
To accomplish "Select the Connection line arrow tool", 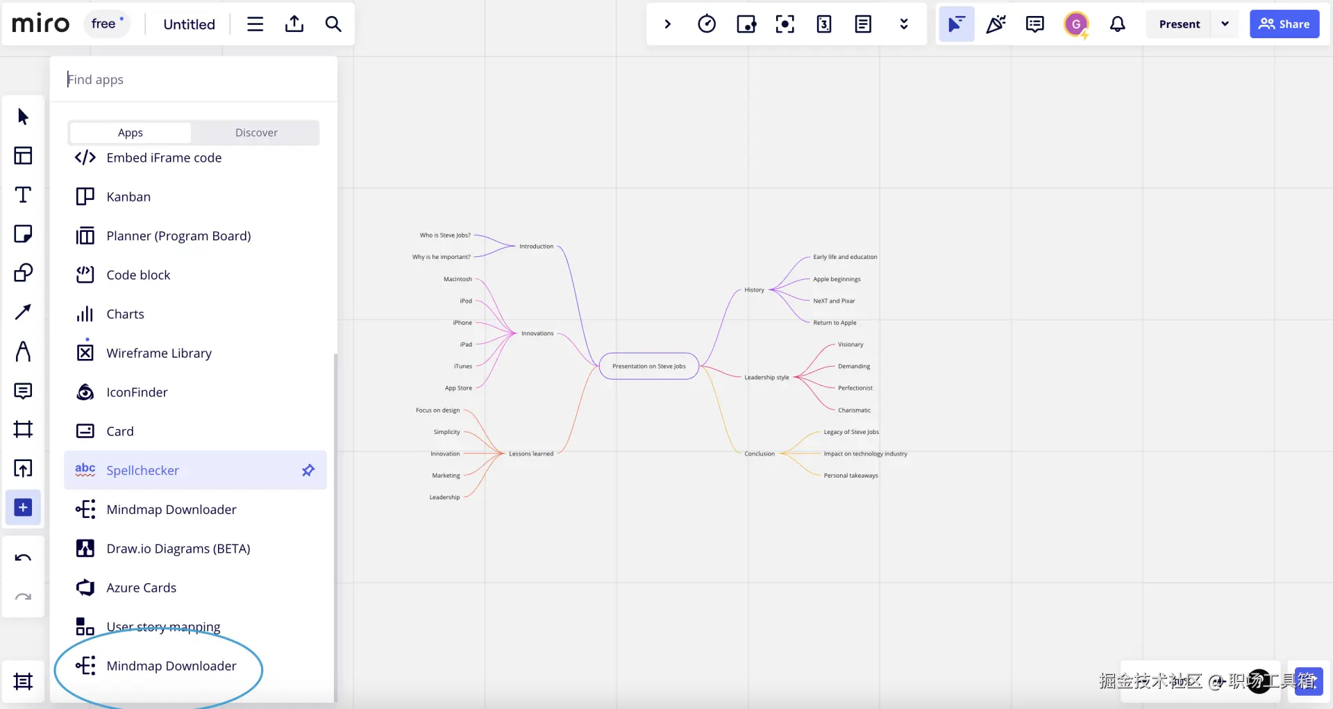I will pos(23,312).
